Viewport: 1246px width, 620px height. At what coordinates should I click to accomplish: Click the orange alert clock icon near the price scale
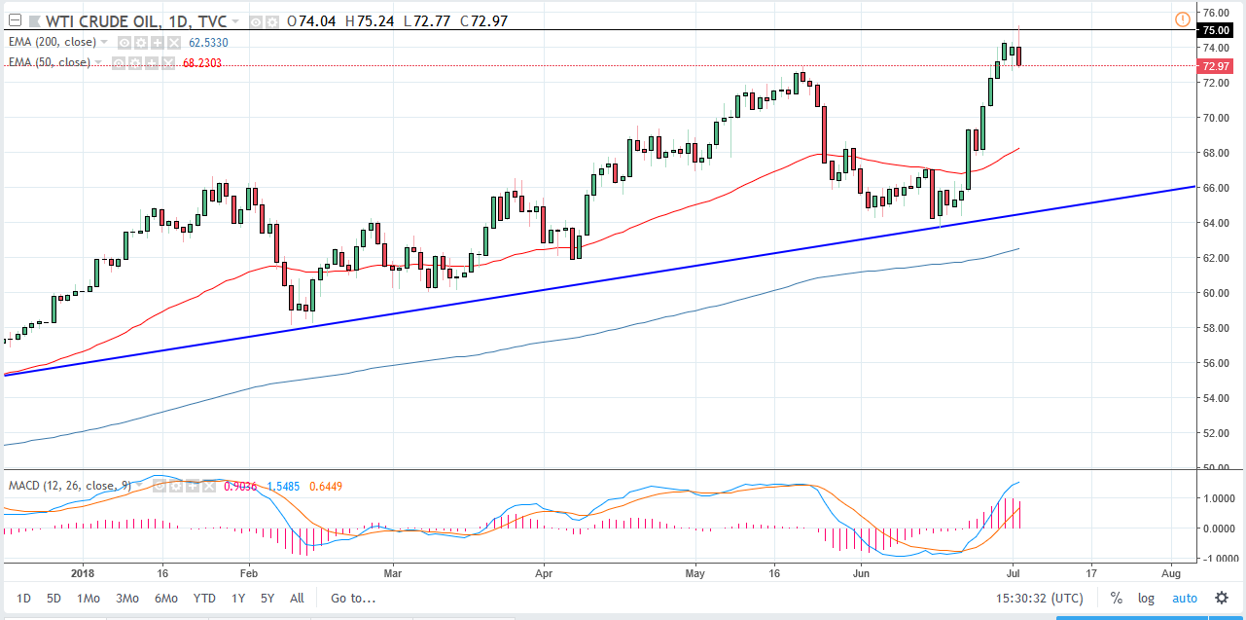1182,18
